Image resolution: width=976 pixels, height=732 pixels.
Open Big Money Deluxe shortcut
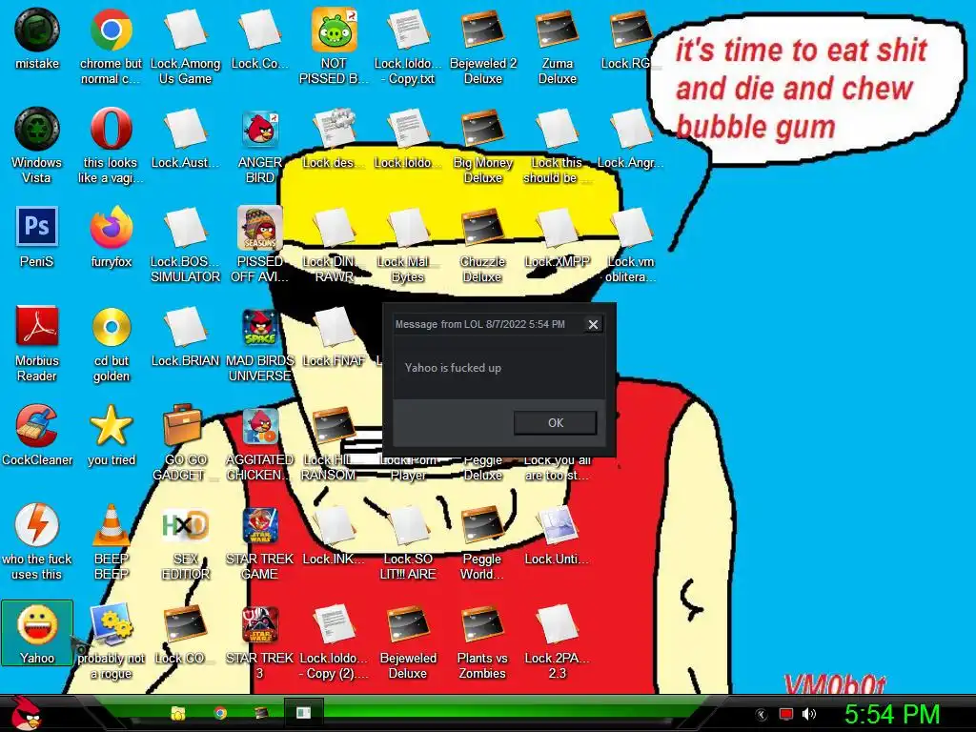(x=483, y=146)
